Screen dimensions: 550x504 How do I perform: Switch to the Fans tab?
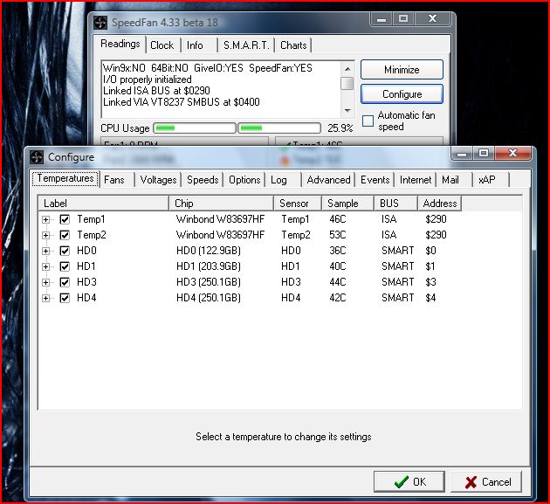pyautogui.click(x=117, y=180)
